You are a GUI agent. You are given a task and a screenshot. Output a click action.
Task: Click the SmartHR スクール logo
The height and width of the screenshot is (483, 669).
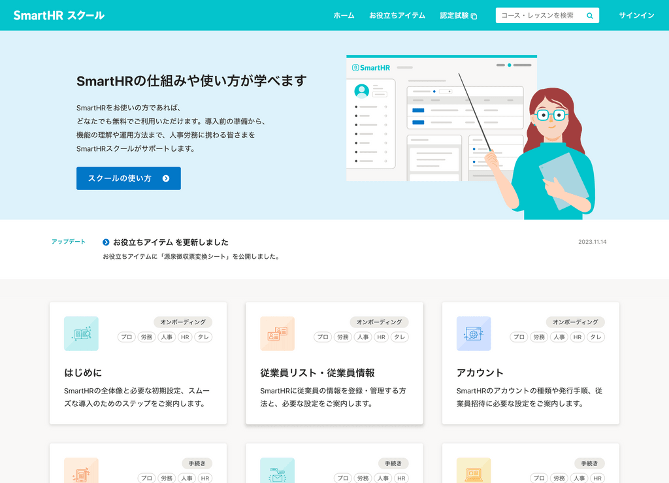(57, 15)
